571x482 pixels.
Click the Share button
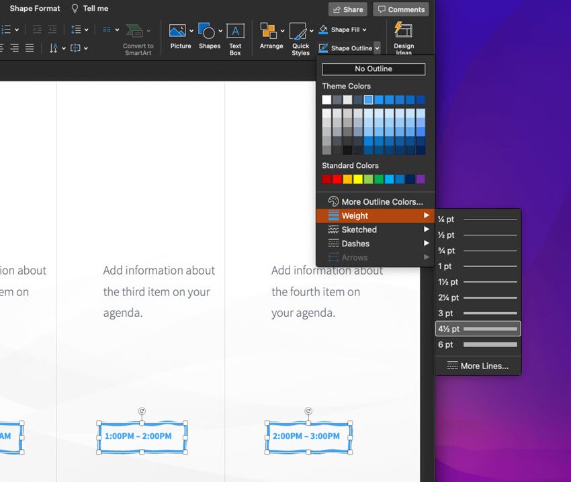point(347,9)
